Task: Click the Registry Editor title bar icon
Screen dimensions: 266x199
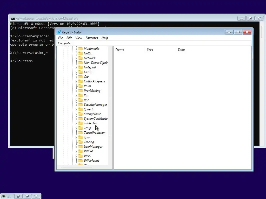Action: (x=59, y=32)
